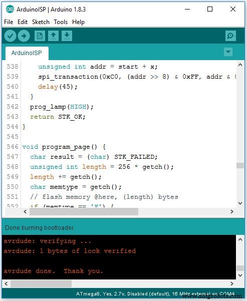
Task: Create a new sketch with page icon
Action: pyautogui.click(x=40, y=36)
